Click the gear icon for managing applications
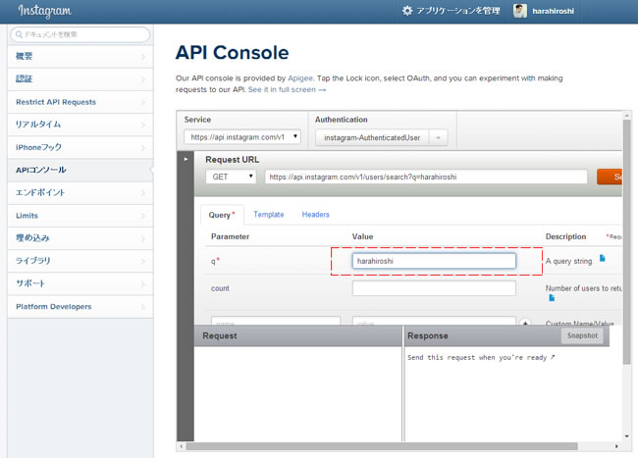Viewport: 638px width, 458px height. click(x=407, y=11)
